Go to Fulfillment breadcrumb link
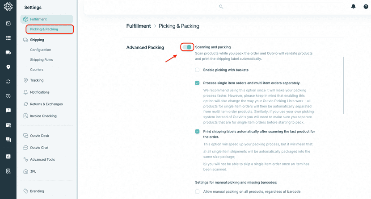The height and width of the screenshot is (199, 371). [x=139, y=26]
